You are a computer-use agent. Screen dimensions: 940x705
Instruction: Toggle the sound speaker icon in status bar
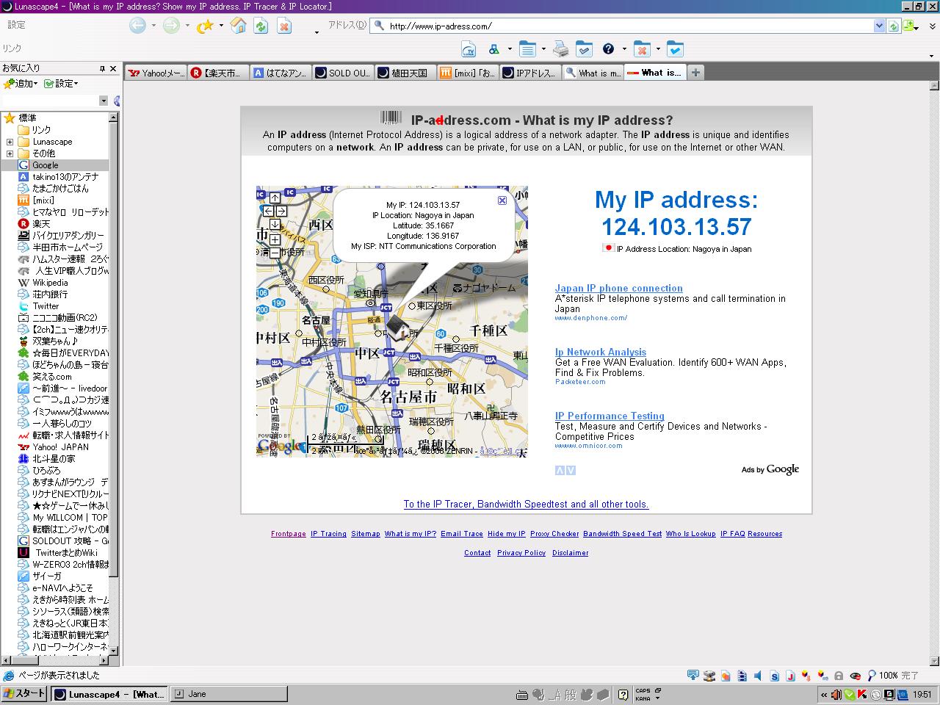[x=758, y=676]
